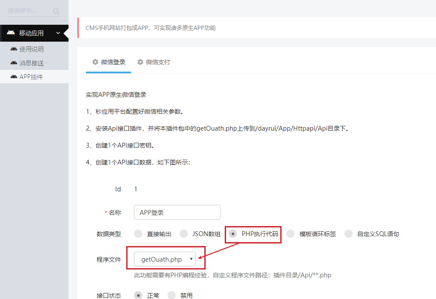Select the 正常 status radio button
Image resolution: width=436 pixels, height=299 pixels.
(138, 295)
